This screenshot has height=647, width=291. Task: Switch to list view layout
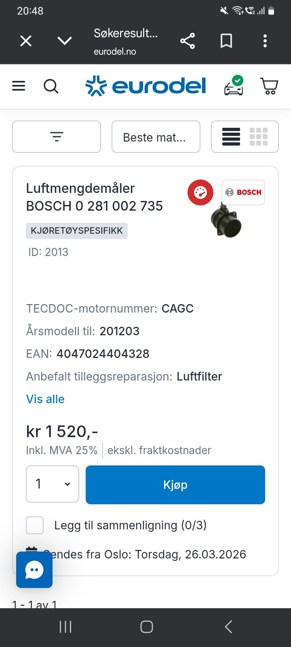click(x=231, y=137)
